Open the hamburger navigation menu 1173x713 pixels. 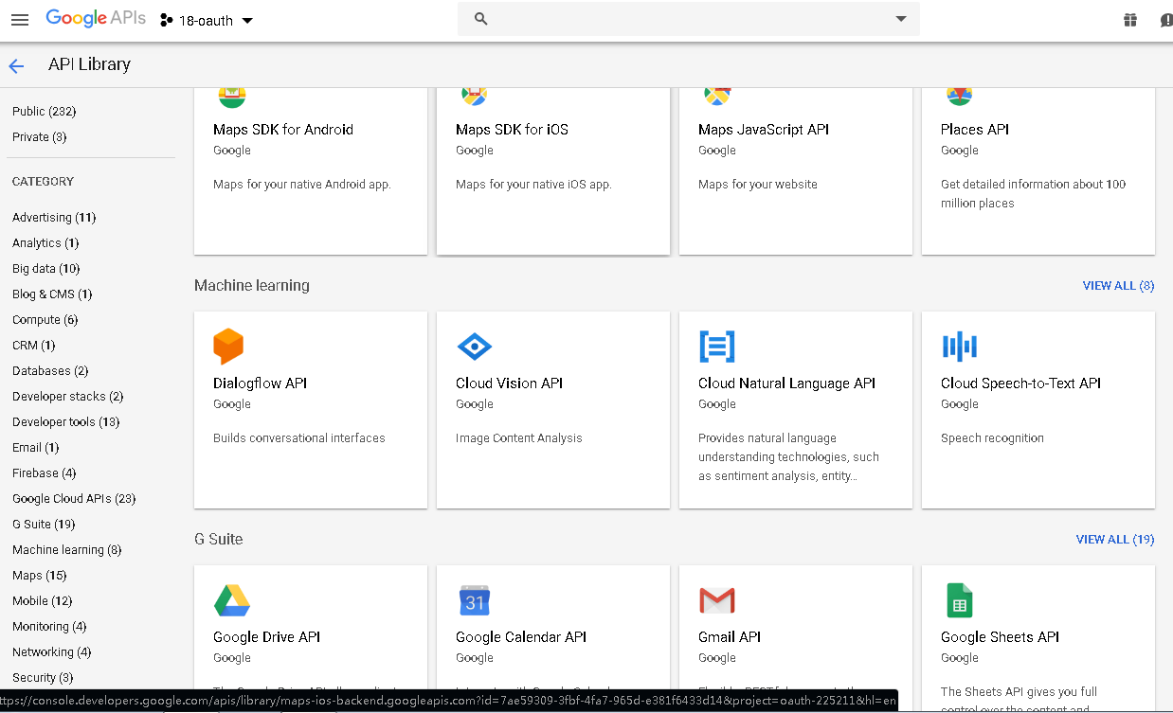pos(19,20)
